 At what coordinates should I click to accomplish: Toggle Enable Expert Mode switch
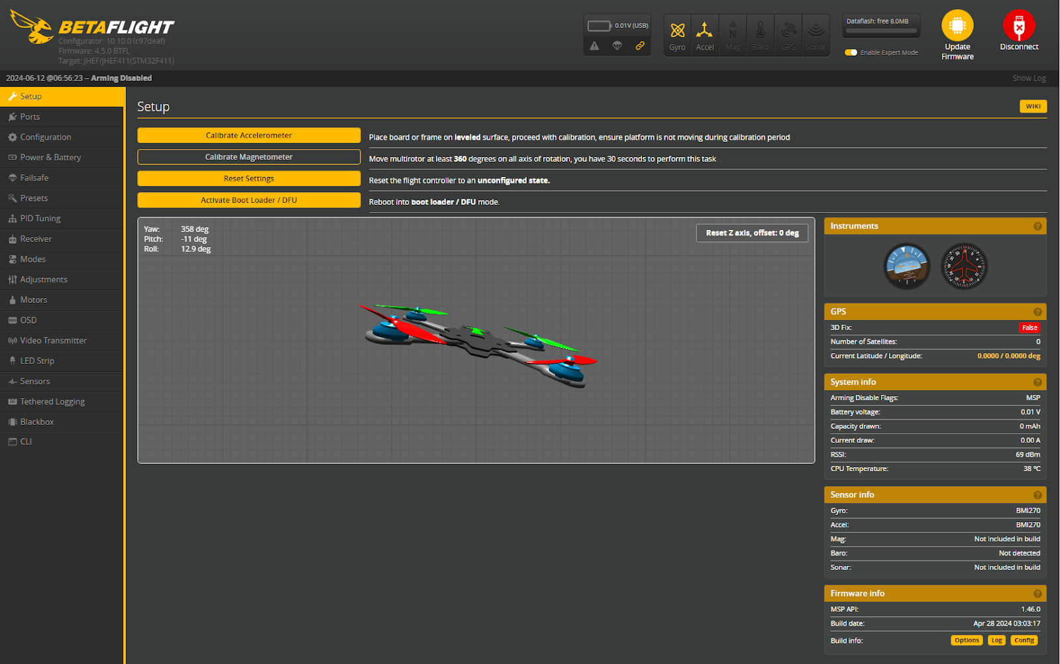851,52
